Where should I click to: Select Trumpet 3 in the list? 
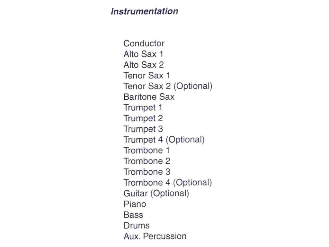143,129
